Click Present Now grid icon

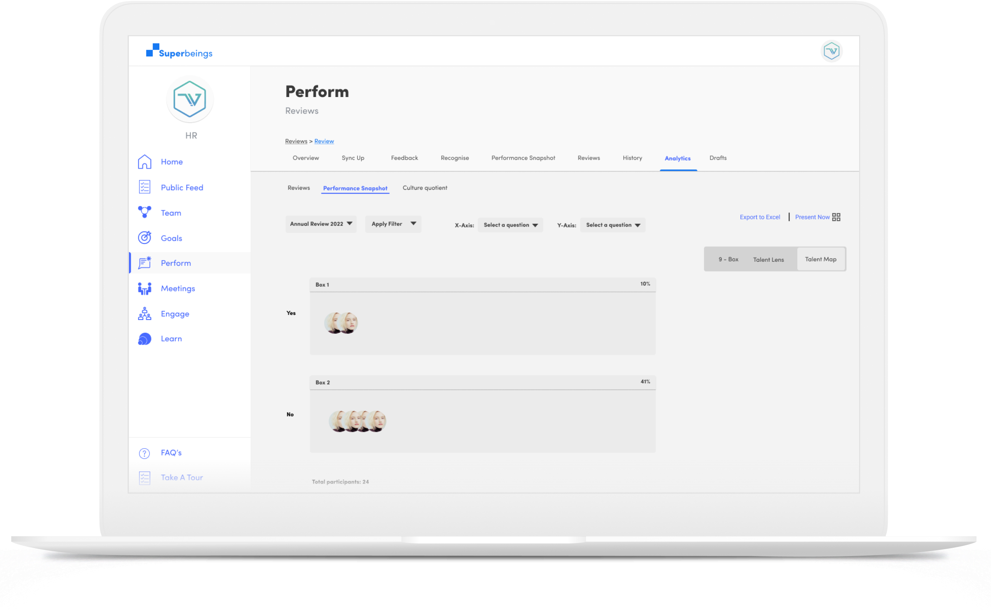click(x=836, y=217)
